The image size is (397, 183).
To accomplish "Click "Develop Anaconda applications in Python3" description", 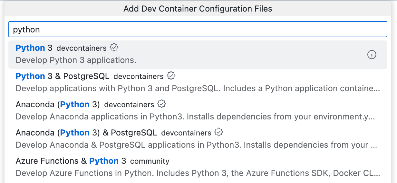I will pos(195,117).
